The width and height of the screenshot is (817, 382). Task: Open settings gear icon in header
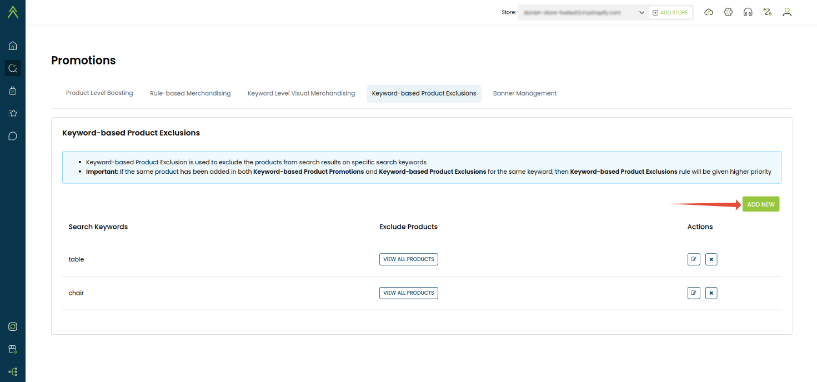coord(729,12)
